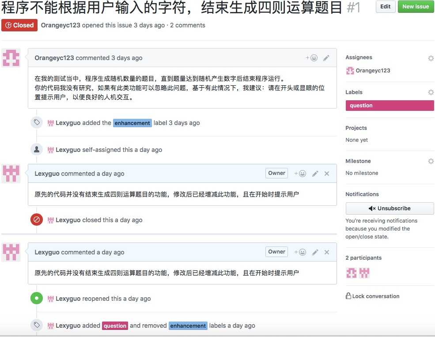Edit the first Lexyguo comment
The image size is (435, 337).
tap(315, 174)
